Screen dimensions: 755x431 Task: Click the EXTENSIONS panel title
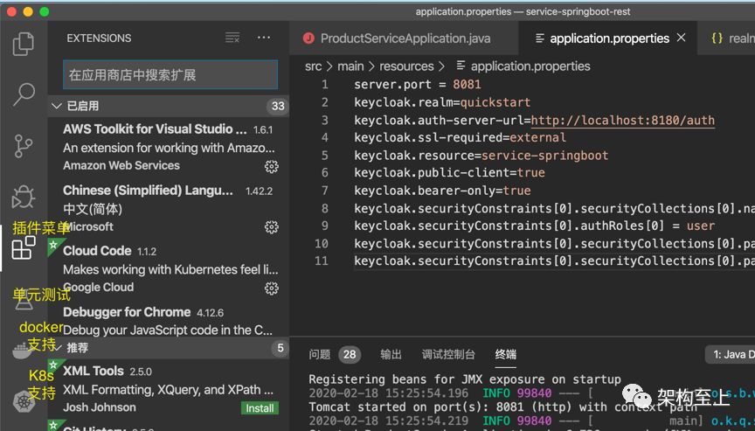point(99,38)
